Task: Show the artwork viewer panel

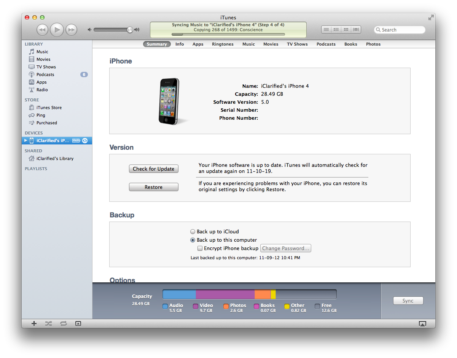Action: (78, 323)
